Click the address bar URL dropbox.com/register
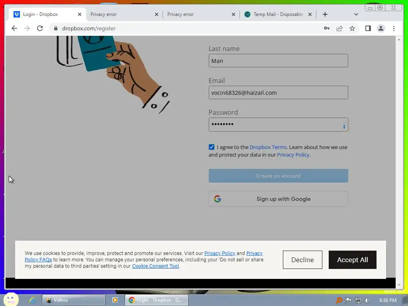 pos(89,28)
